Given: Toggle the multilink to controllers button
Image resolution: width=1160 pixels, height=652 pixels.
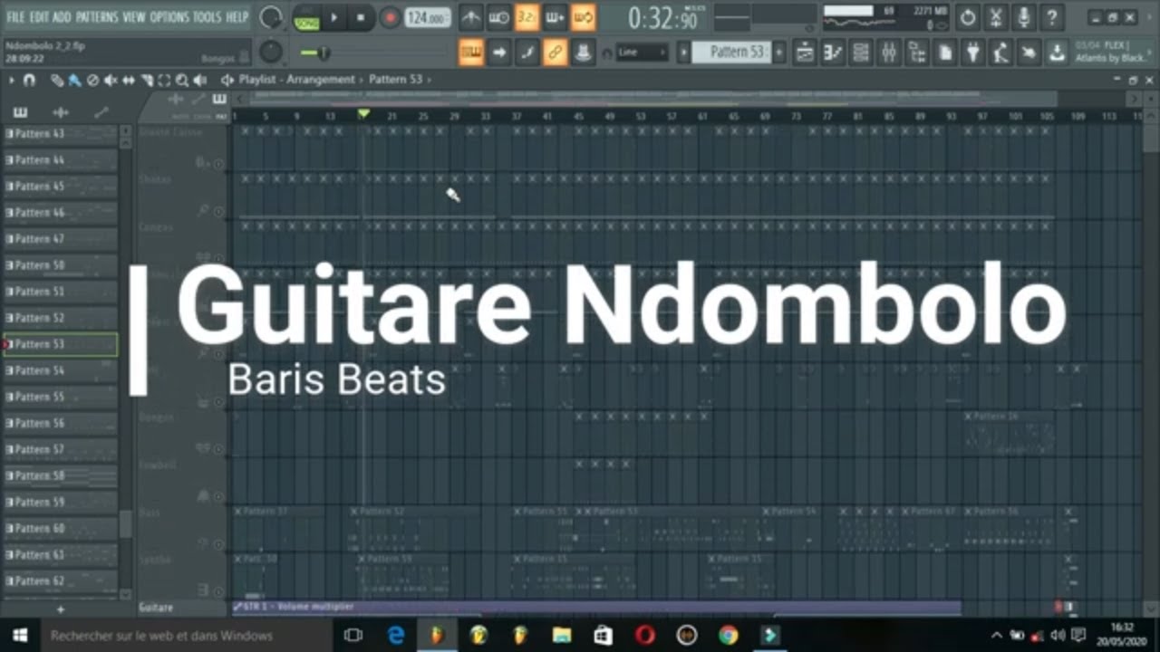Looking at the screenshot, I should (555, 53).
